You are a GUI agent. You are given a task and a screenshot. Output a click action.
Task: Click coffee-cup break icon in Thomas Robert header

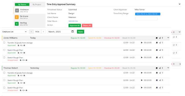(157, 68)
